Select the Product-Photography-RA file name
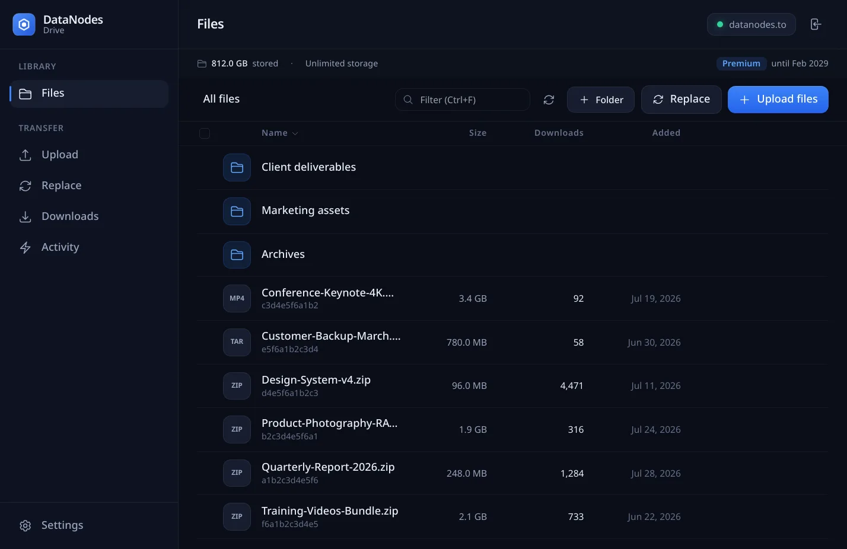This screenshot has width=847, height=549. pyautogui.click(x=329, y=423)
